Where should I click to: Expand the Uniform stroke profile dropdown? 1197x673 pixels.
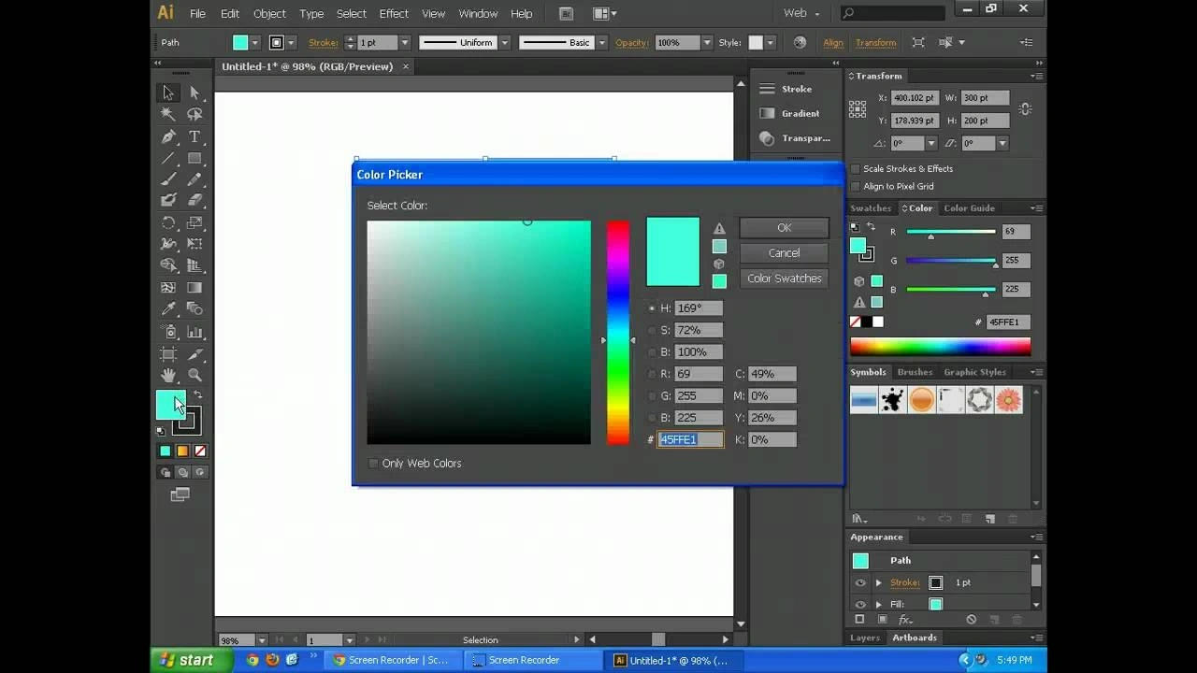[x=504, y=42]
